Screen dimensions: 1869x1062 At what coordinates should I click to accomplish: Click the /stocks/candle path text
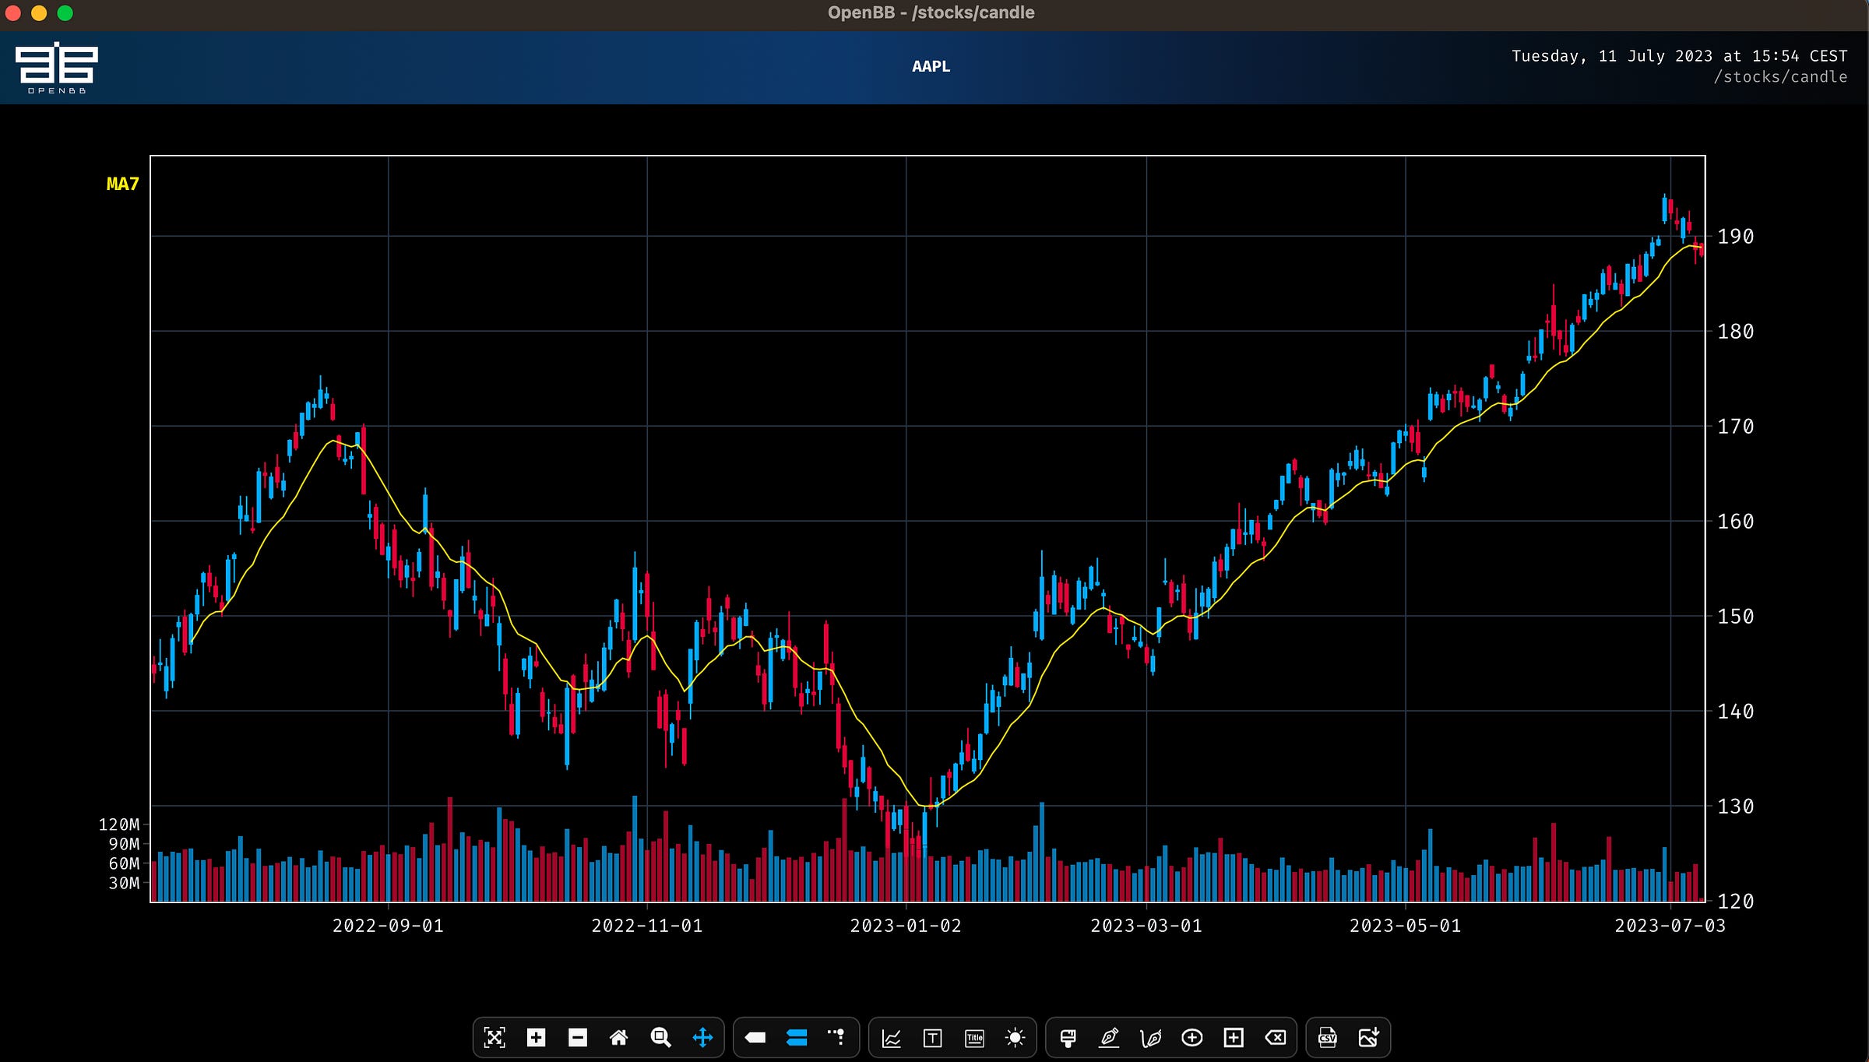[x=1780, y=76]
